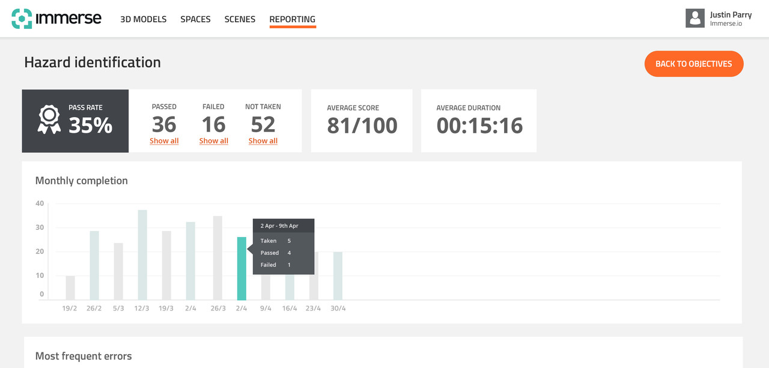Screen dimensions: 769x368
Task: Click the 12/3 bar, tallest in chart
Action: (142, 255)
